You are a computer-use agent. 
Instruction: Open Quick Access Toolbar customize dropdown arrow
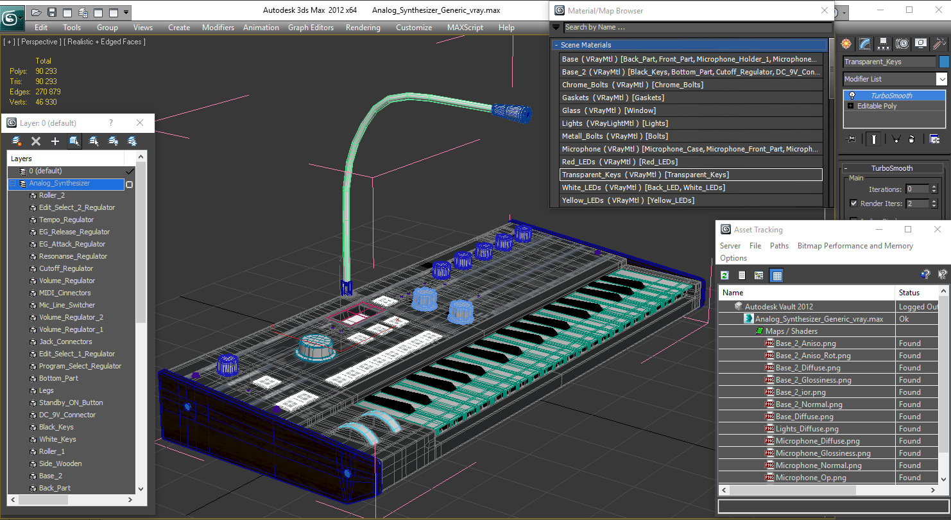(126, 12)
